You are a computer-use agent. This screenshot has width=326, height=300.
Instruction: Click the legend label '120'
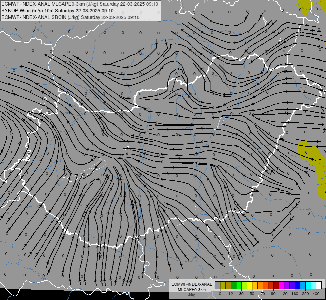(284, 294)
